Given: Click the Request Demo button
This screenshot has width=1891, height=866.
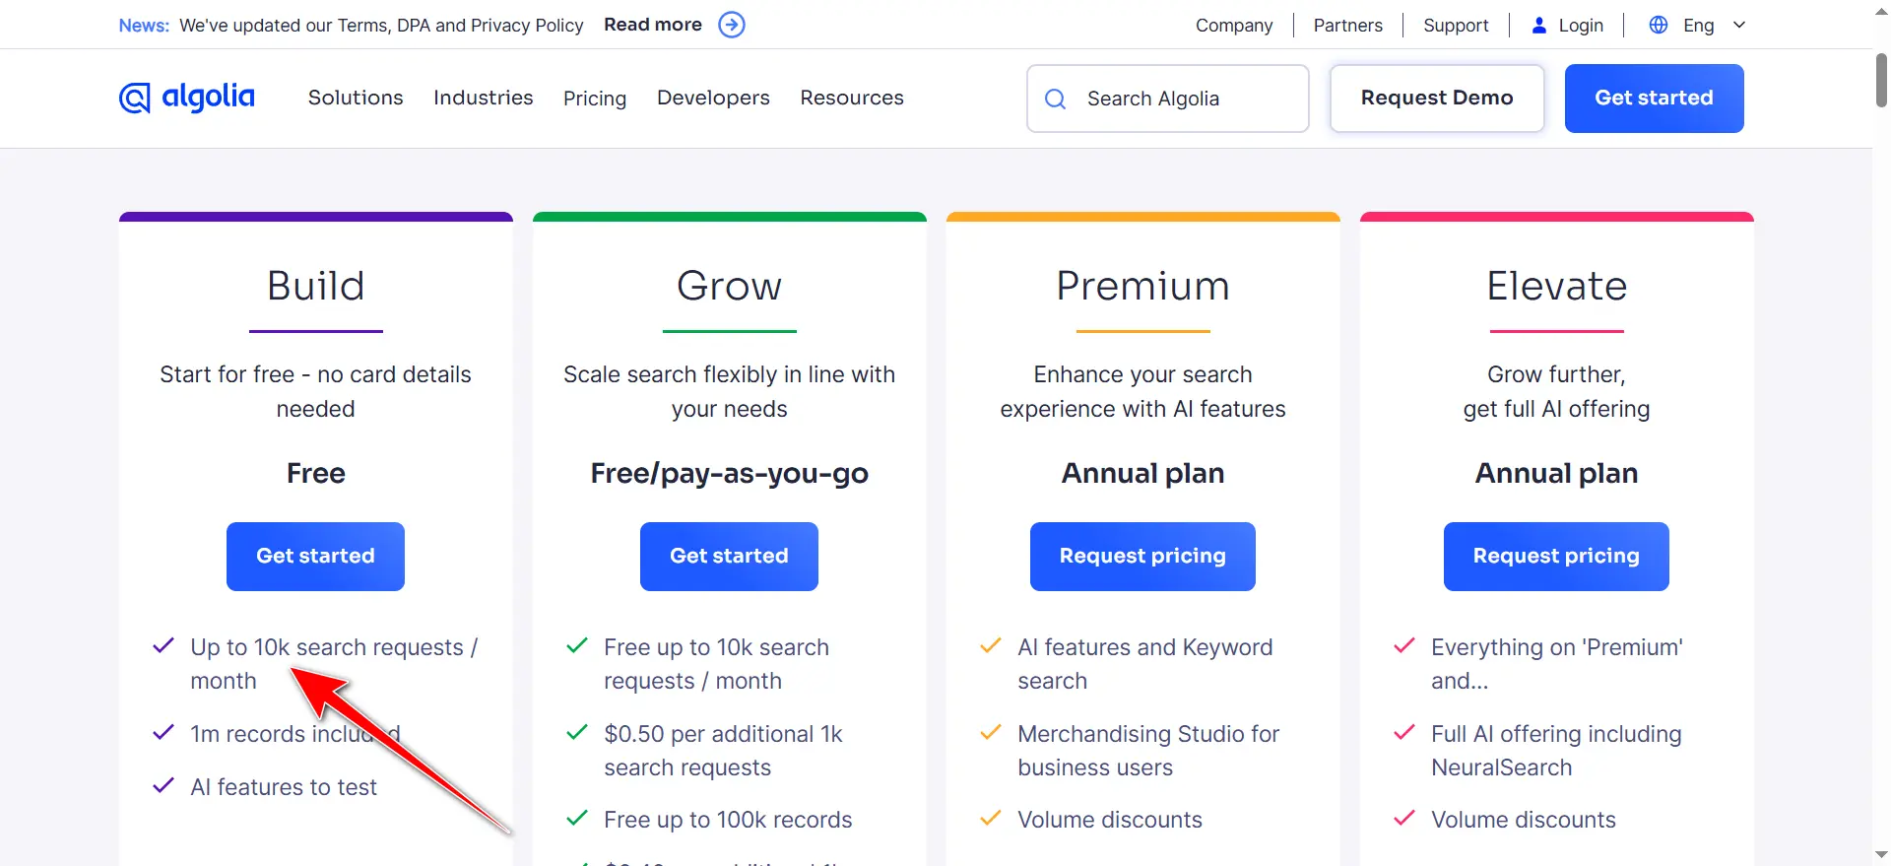Looking at the screenshot, I should click(1437, 98).
